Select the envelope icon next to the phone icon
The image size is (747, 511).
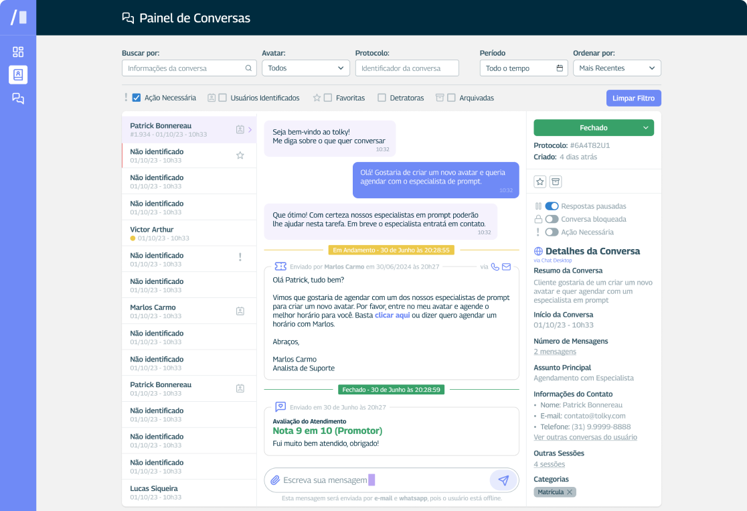[x=507, y=266]
